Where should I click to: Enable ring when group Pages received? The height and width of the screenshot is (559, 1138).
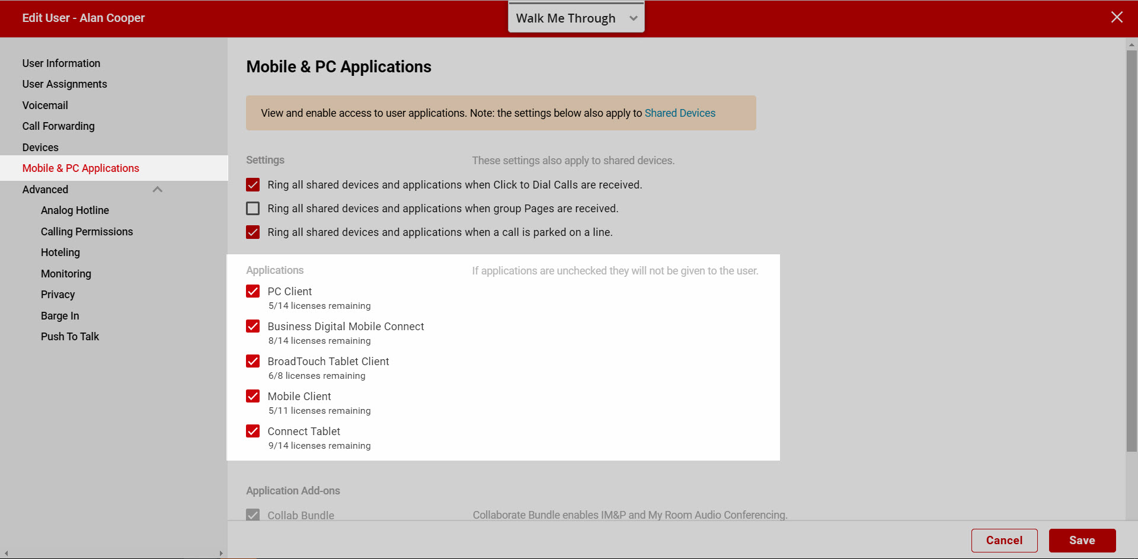coord(252,209)
